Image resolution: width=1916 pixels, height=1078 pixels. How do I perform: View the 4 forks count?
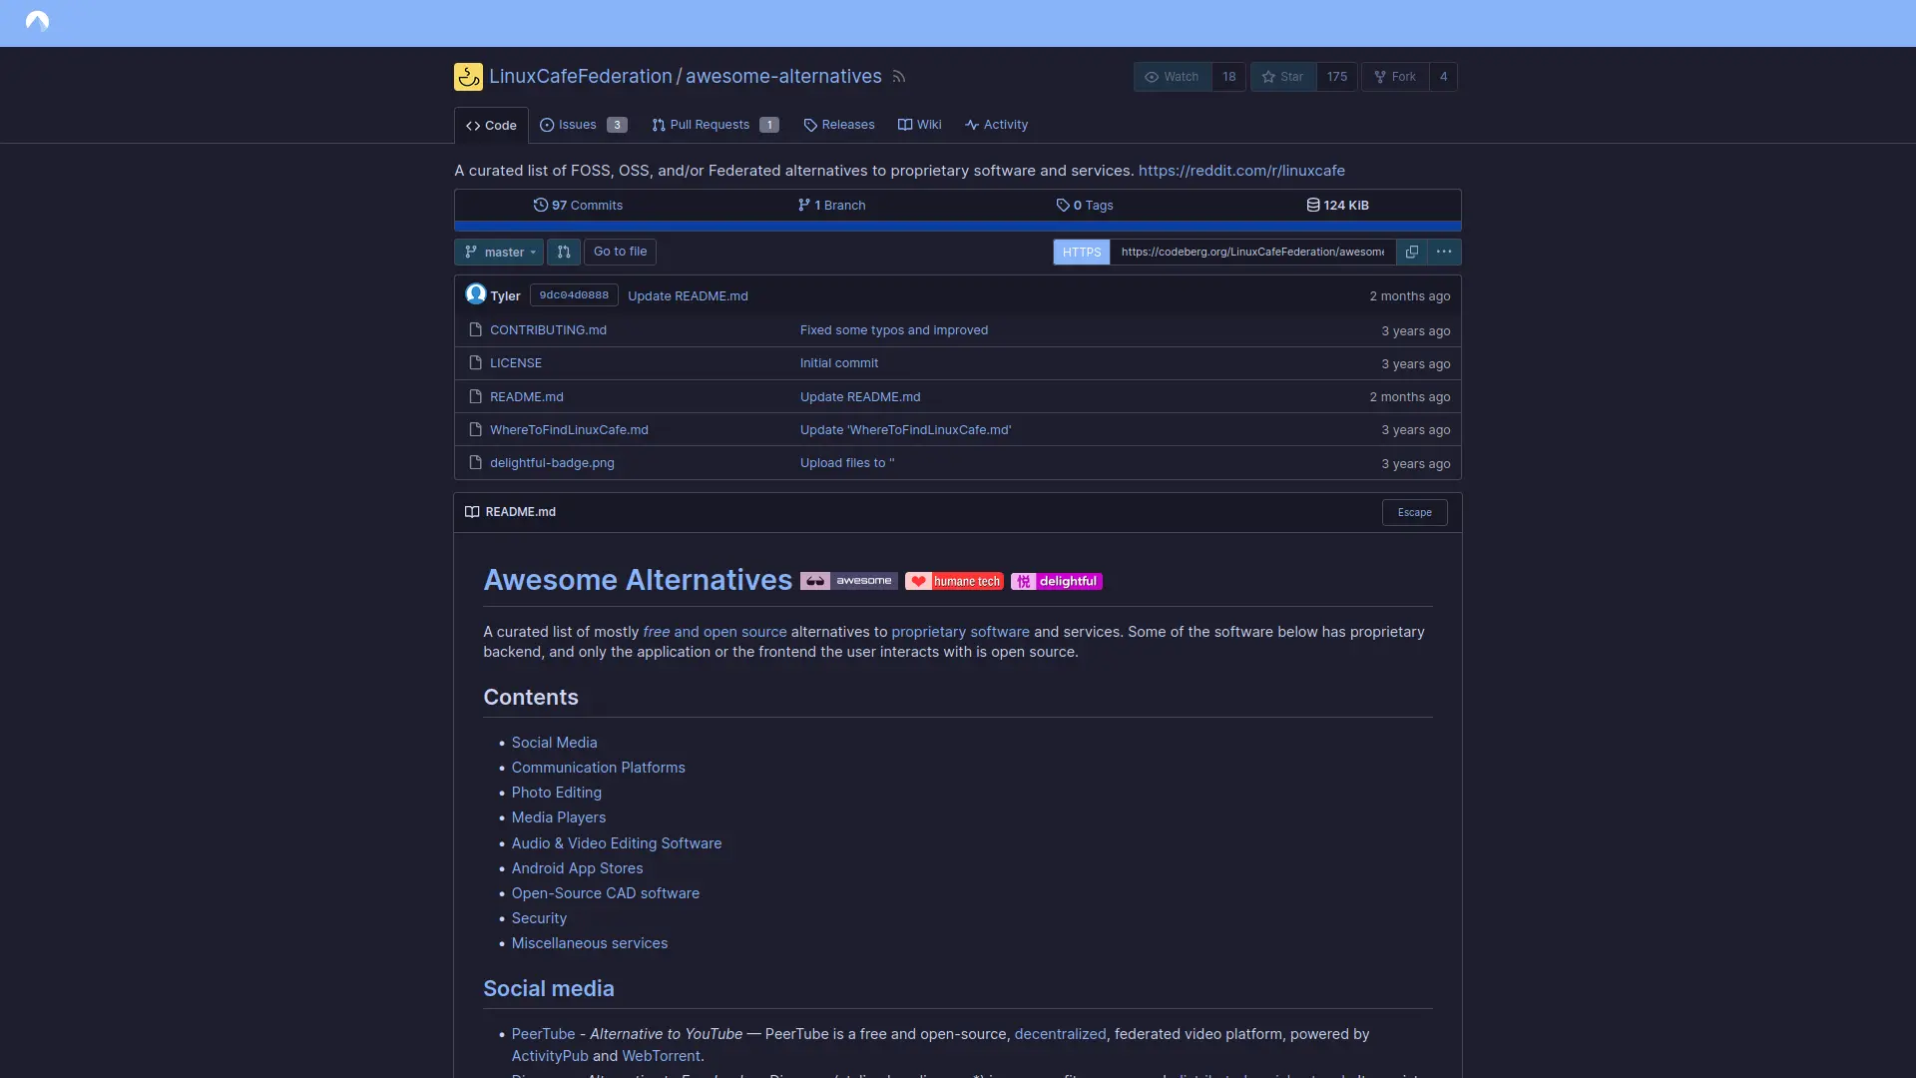pos(1443,77)
